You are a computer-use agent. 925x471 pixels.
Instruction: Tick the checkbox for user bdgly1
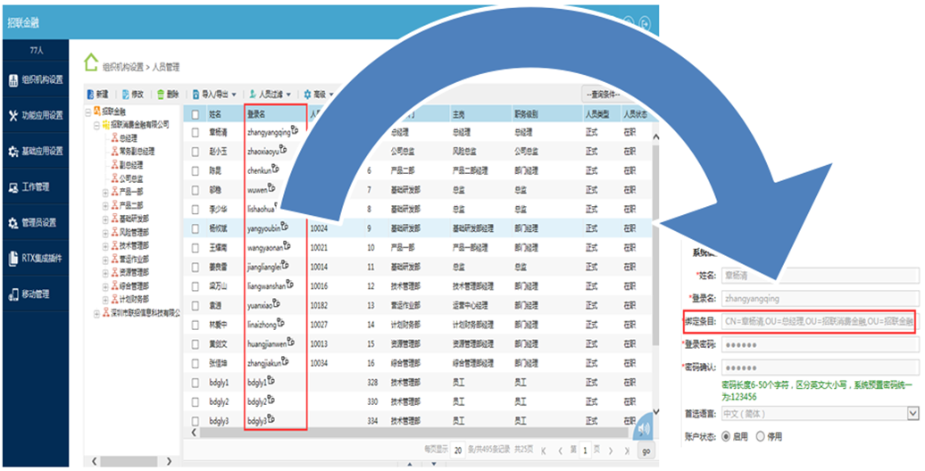[196, 382]
